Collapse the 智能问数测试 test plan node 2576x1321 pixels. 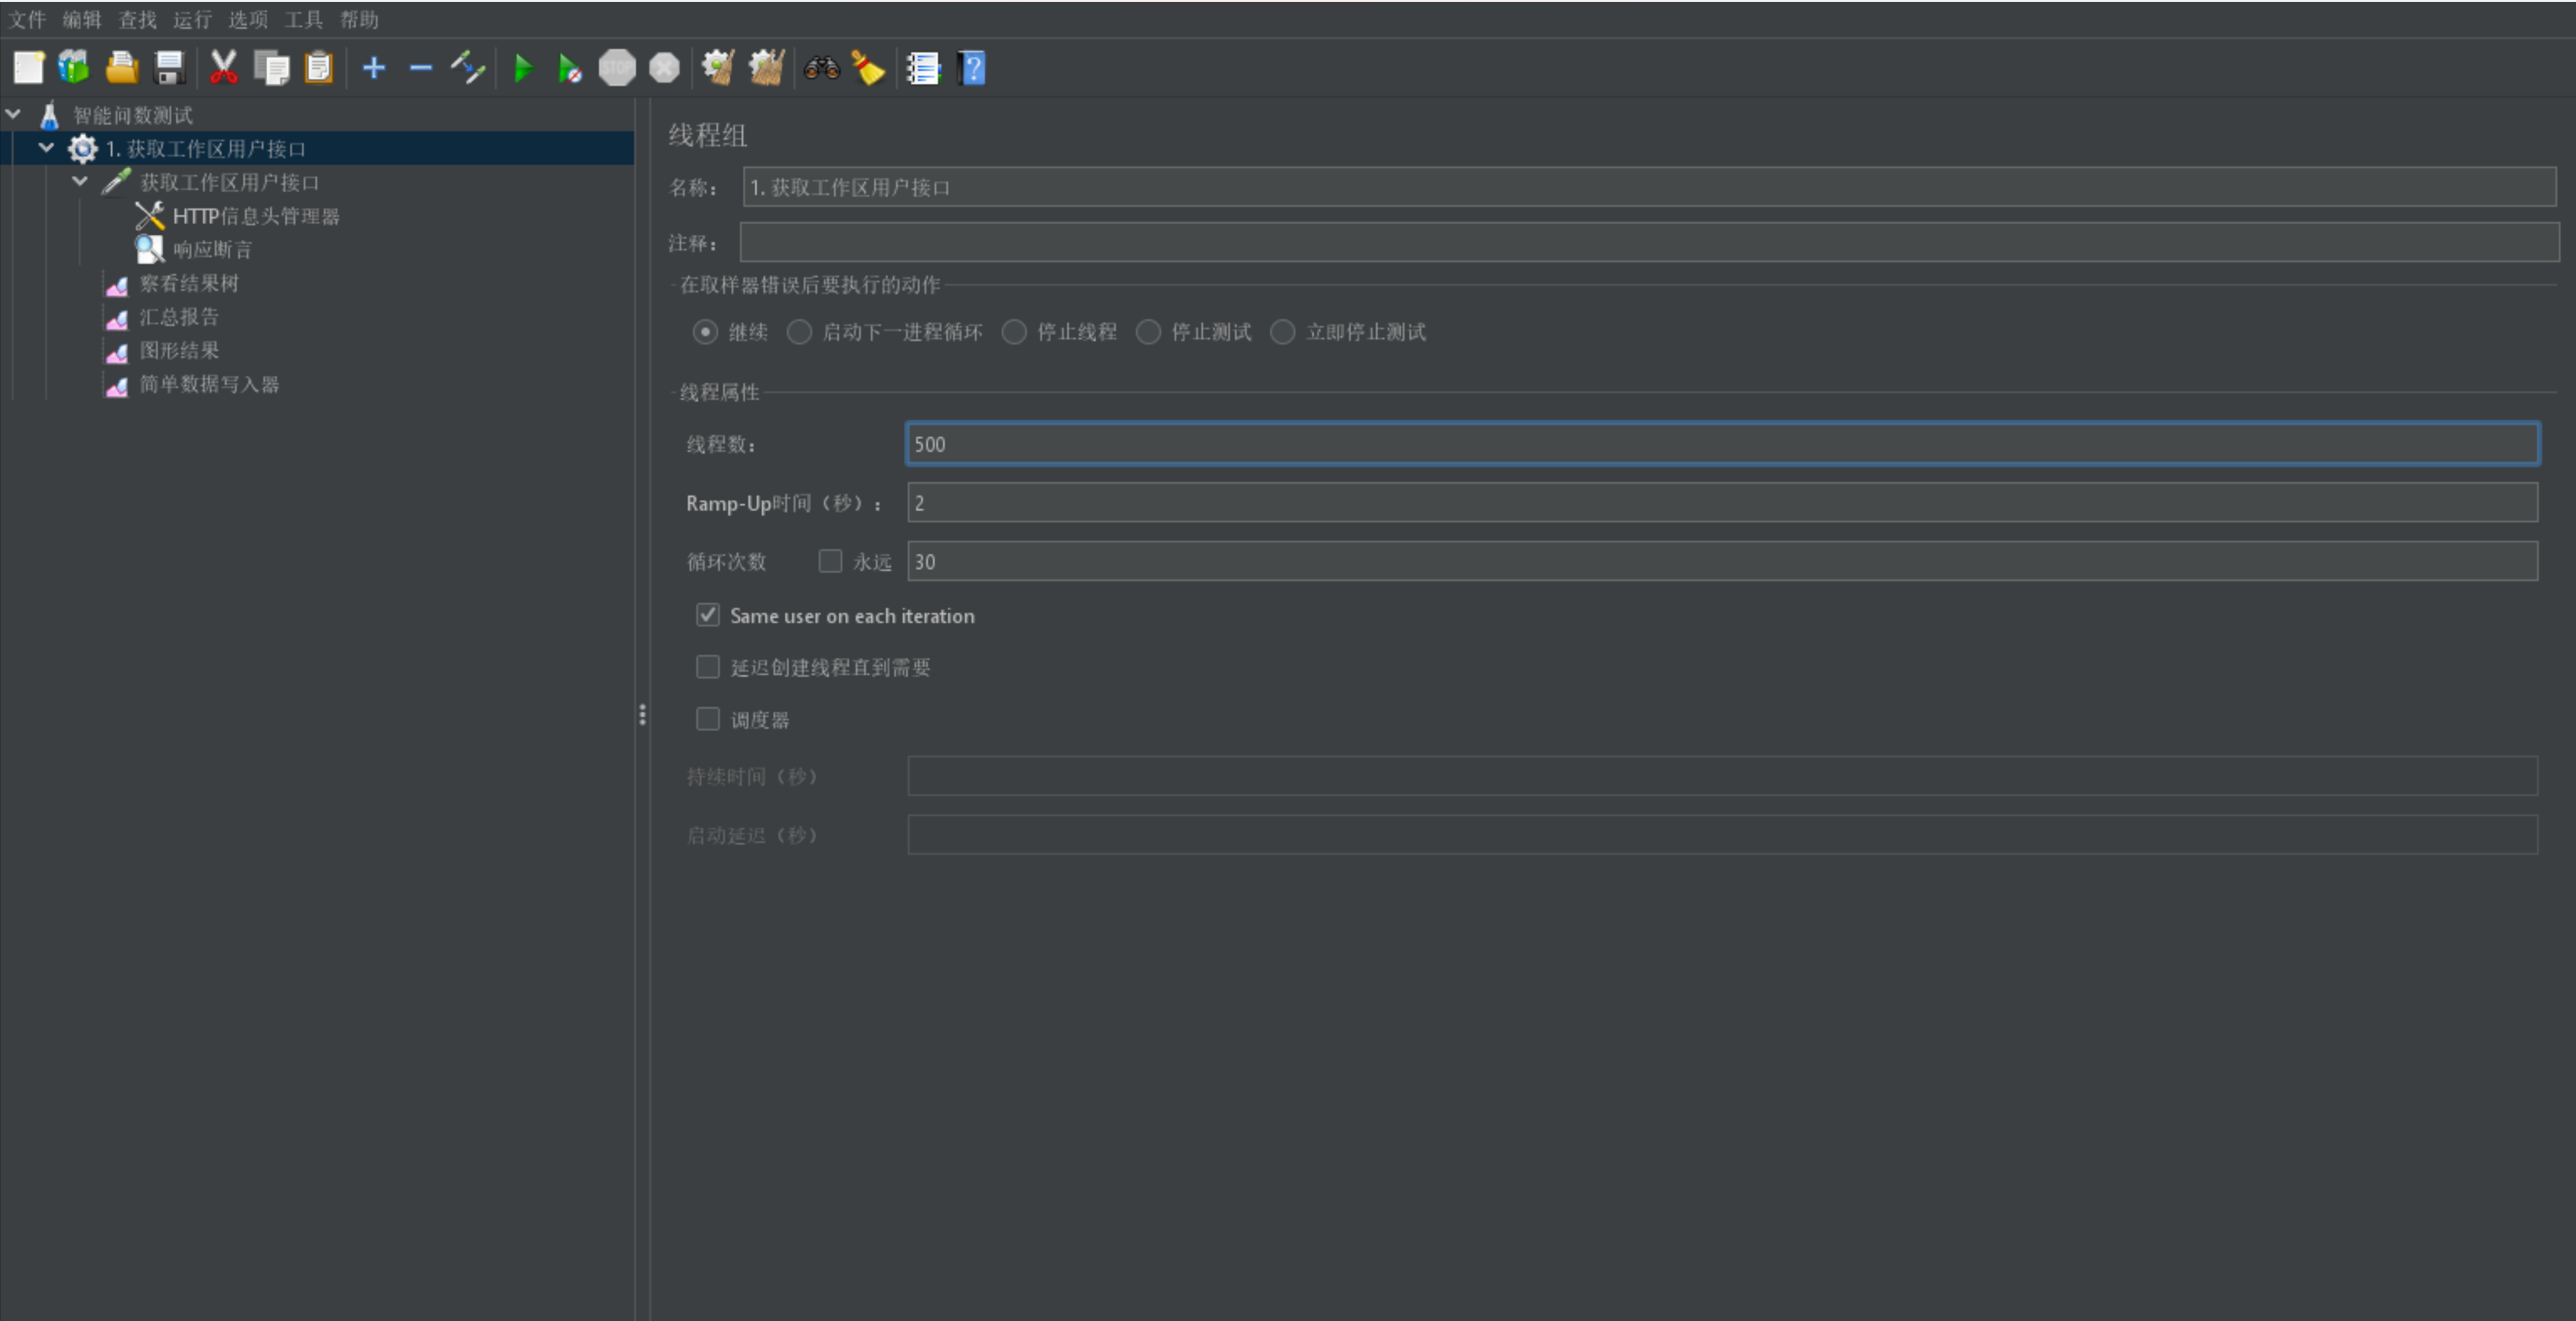click(x=13, y=114)
